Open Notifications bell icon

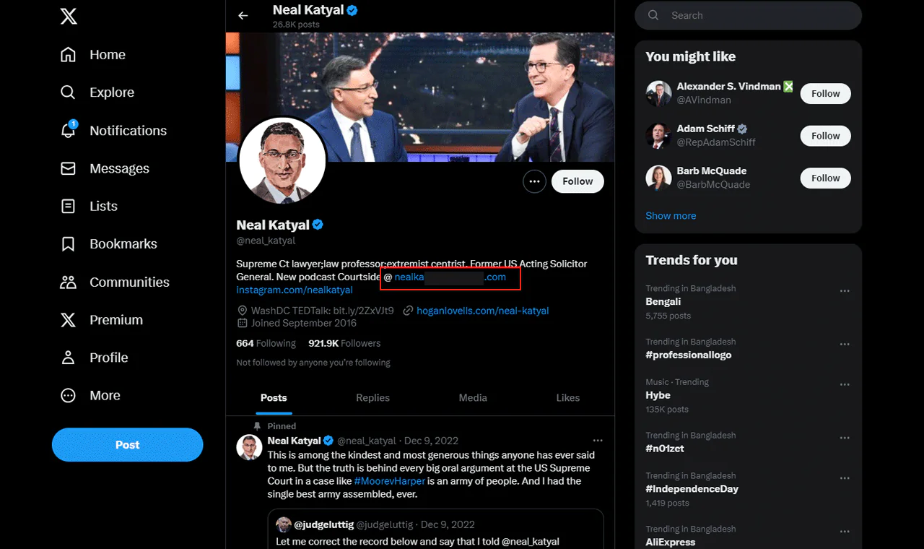coord(68,131)
